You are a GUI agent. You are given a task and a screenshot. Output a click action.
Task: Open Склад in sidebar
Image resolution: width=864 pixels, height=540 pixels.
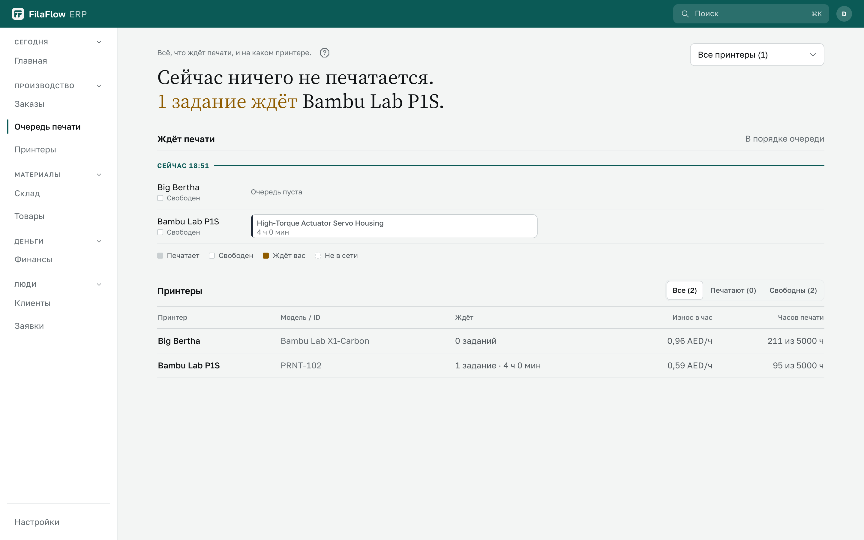(x=27, y=193)
